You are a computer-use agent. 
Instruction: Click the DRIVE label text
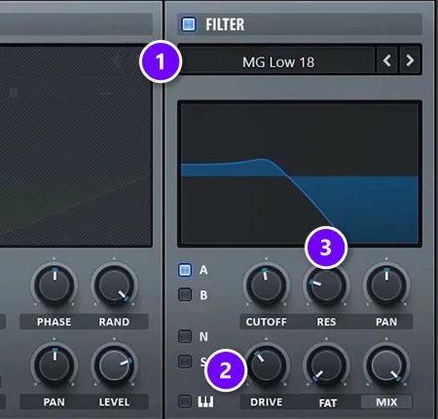point(266,402)
